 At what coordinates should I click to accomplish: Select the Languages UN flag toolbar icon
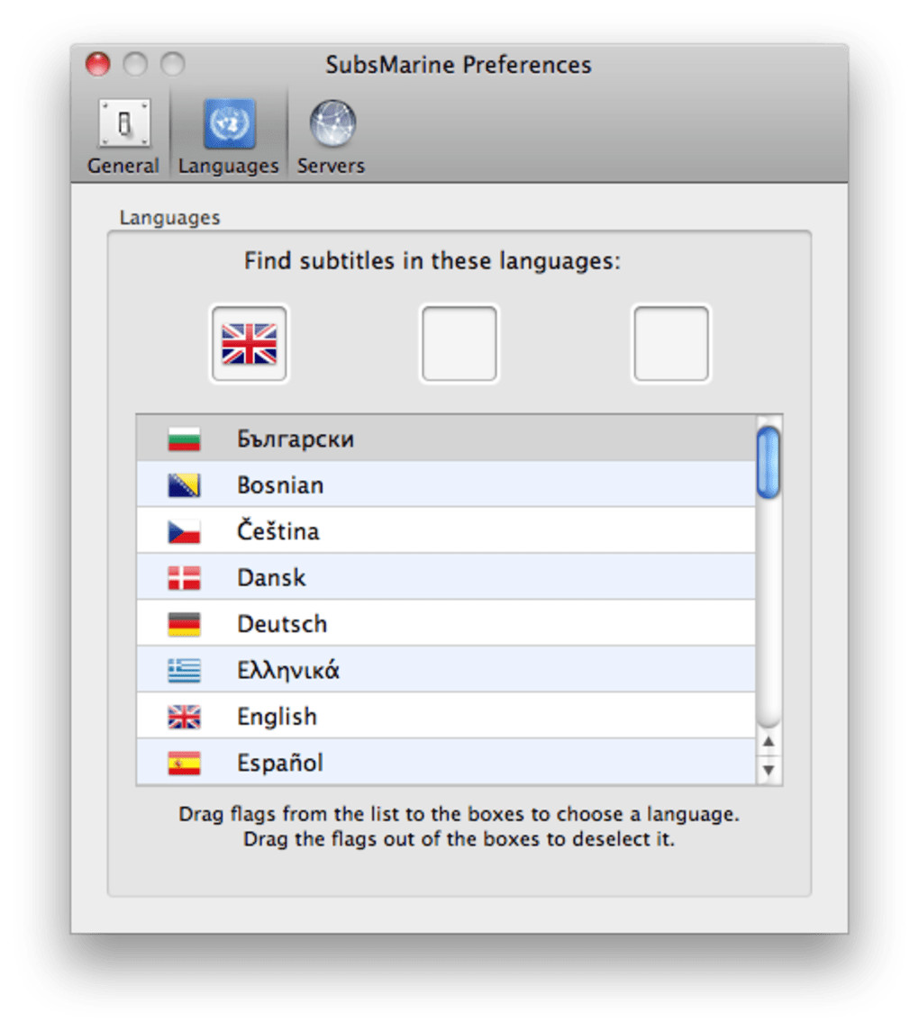pyautogui.click(x=229, y=123)
